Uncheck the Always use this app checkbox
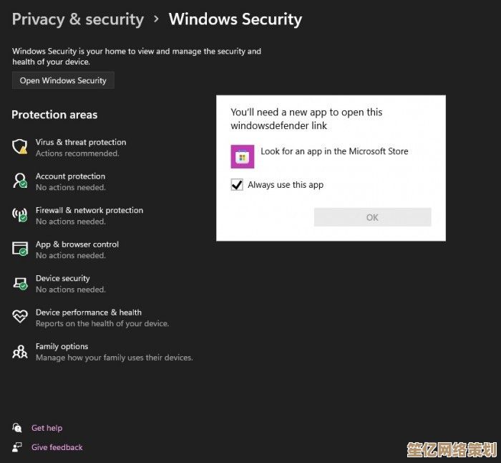Image resolution: width=501 pixels, height=463 pixels. pos(237,185)
